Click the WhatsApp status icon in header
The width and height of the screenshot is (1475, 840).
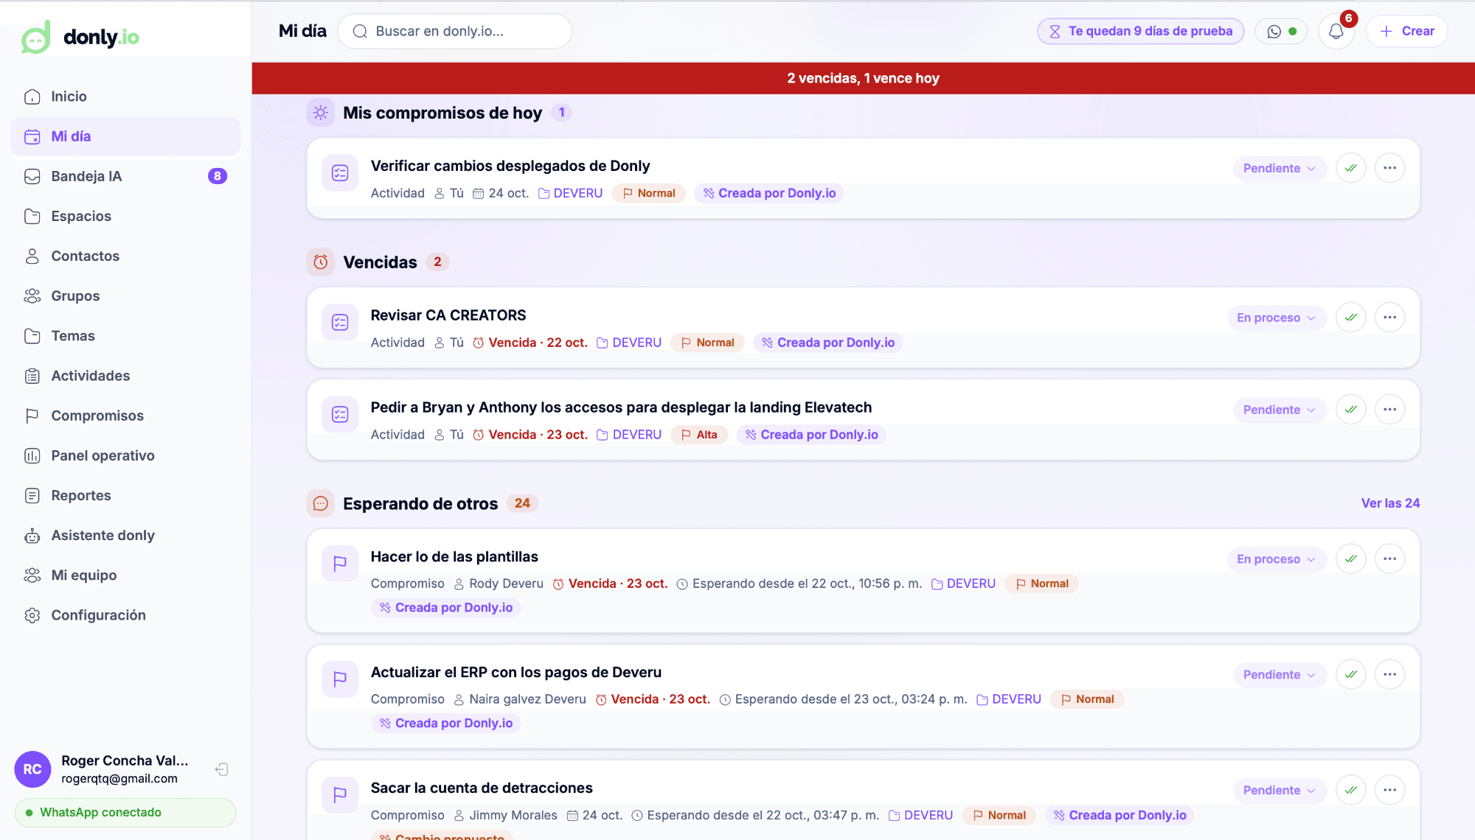(x=1282, y=31)
